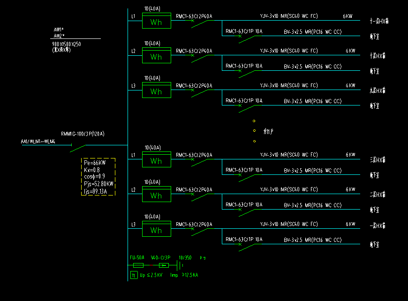Pick the main RMM1C-100/3P breaker switch symbol
This screenshot has width=408, height=301.
[78, 148]
